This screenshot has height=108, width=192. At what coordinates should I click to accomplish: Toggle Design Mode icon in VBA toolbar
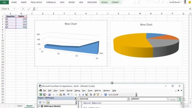pos(86,94)
